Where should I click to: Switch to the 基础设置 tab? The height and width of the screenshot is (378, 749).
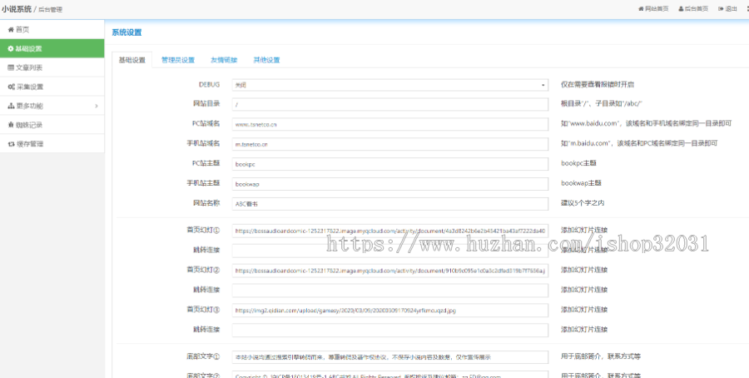(131, 60)
